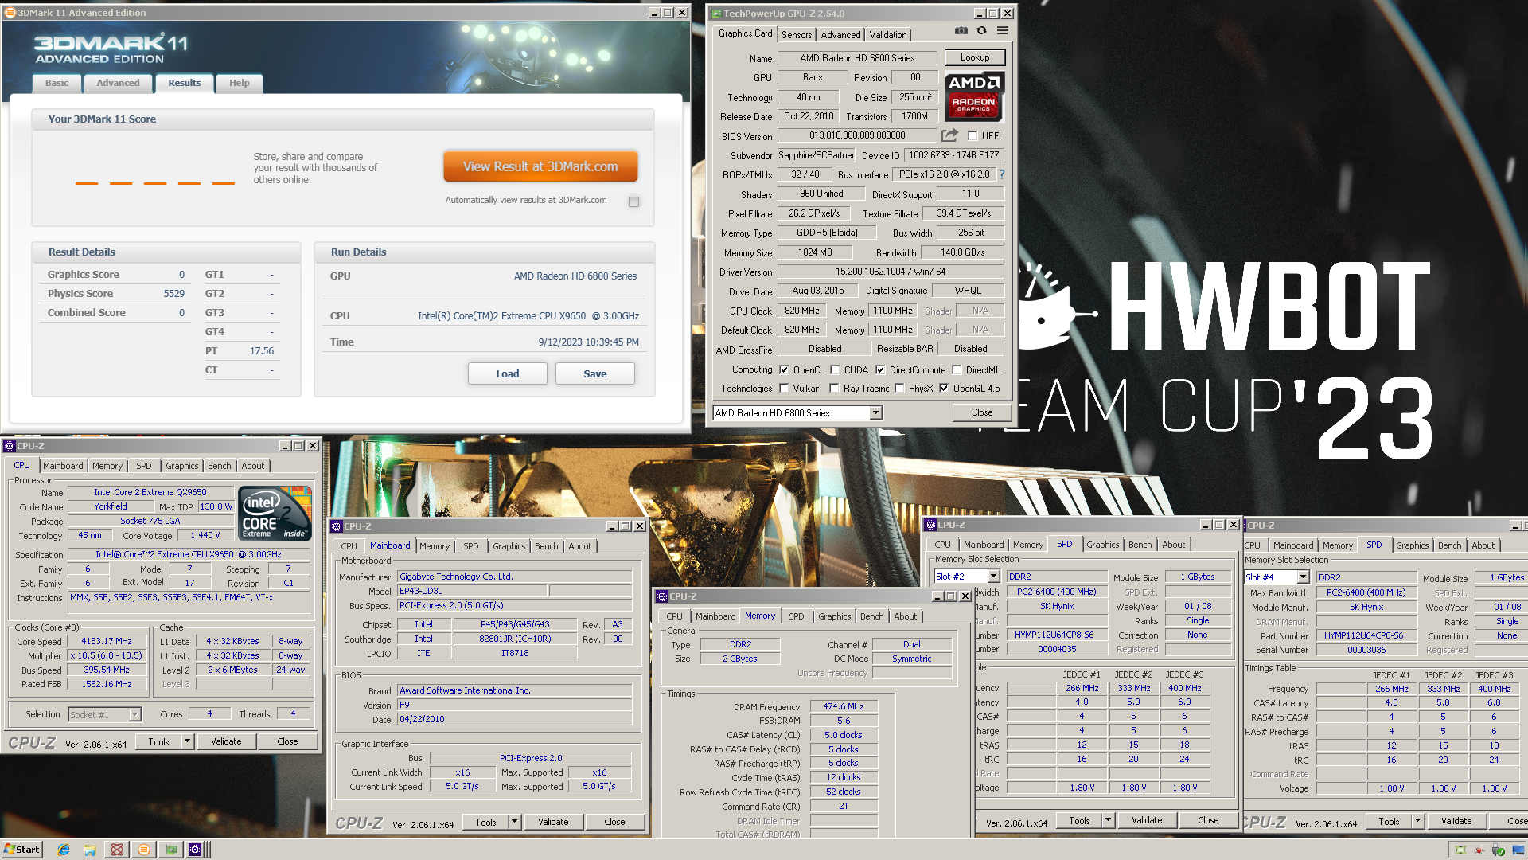Open the Slot #4 memory slot dropdown

pos(1303,577)
